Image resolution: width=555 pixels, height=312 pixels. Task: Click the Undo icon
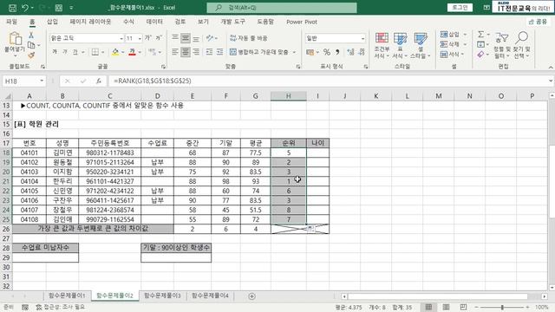25,8
